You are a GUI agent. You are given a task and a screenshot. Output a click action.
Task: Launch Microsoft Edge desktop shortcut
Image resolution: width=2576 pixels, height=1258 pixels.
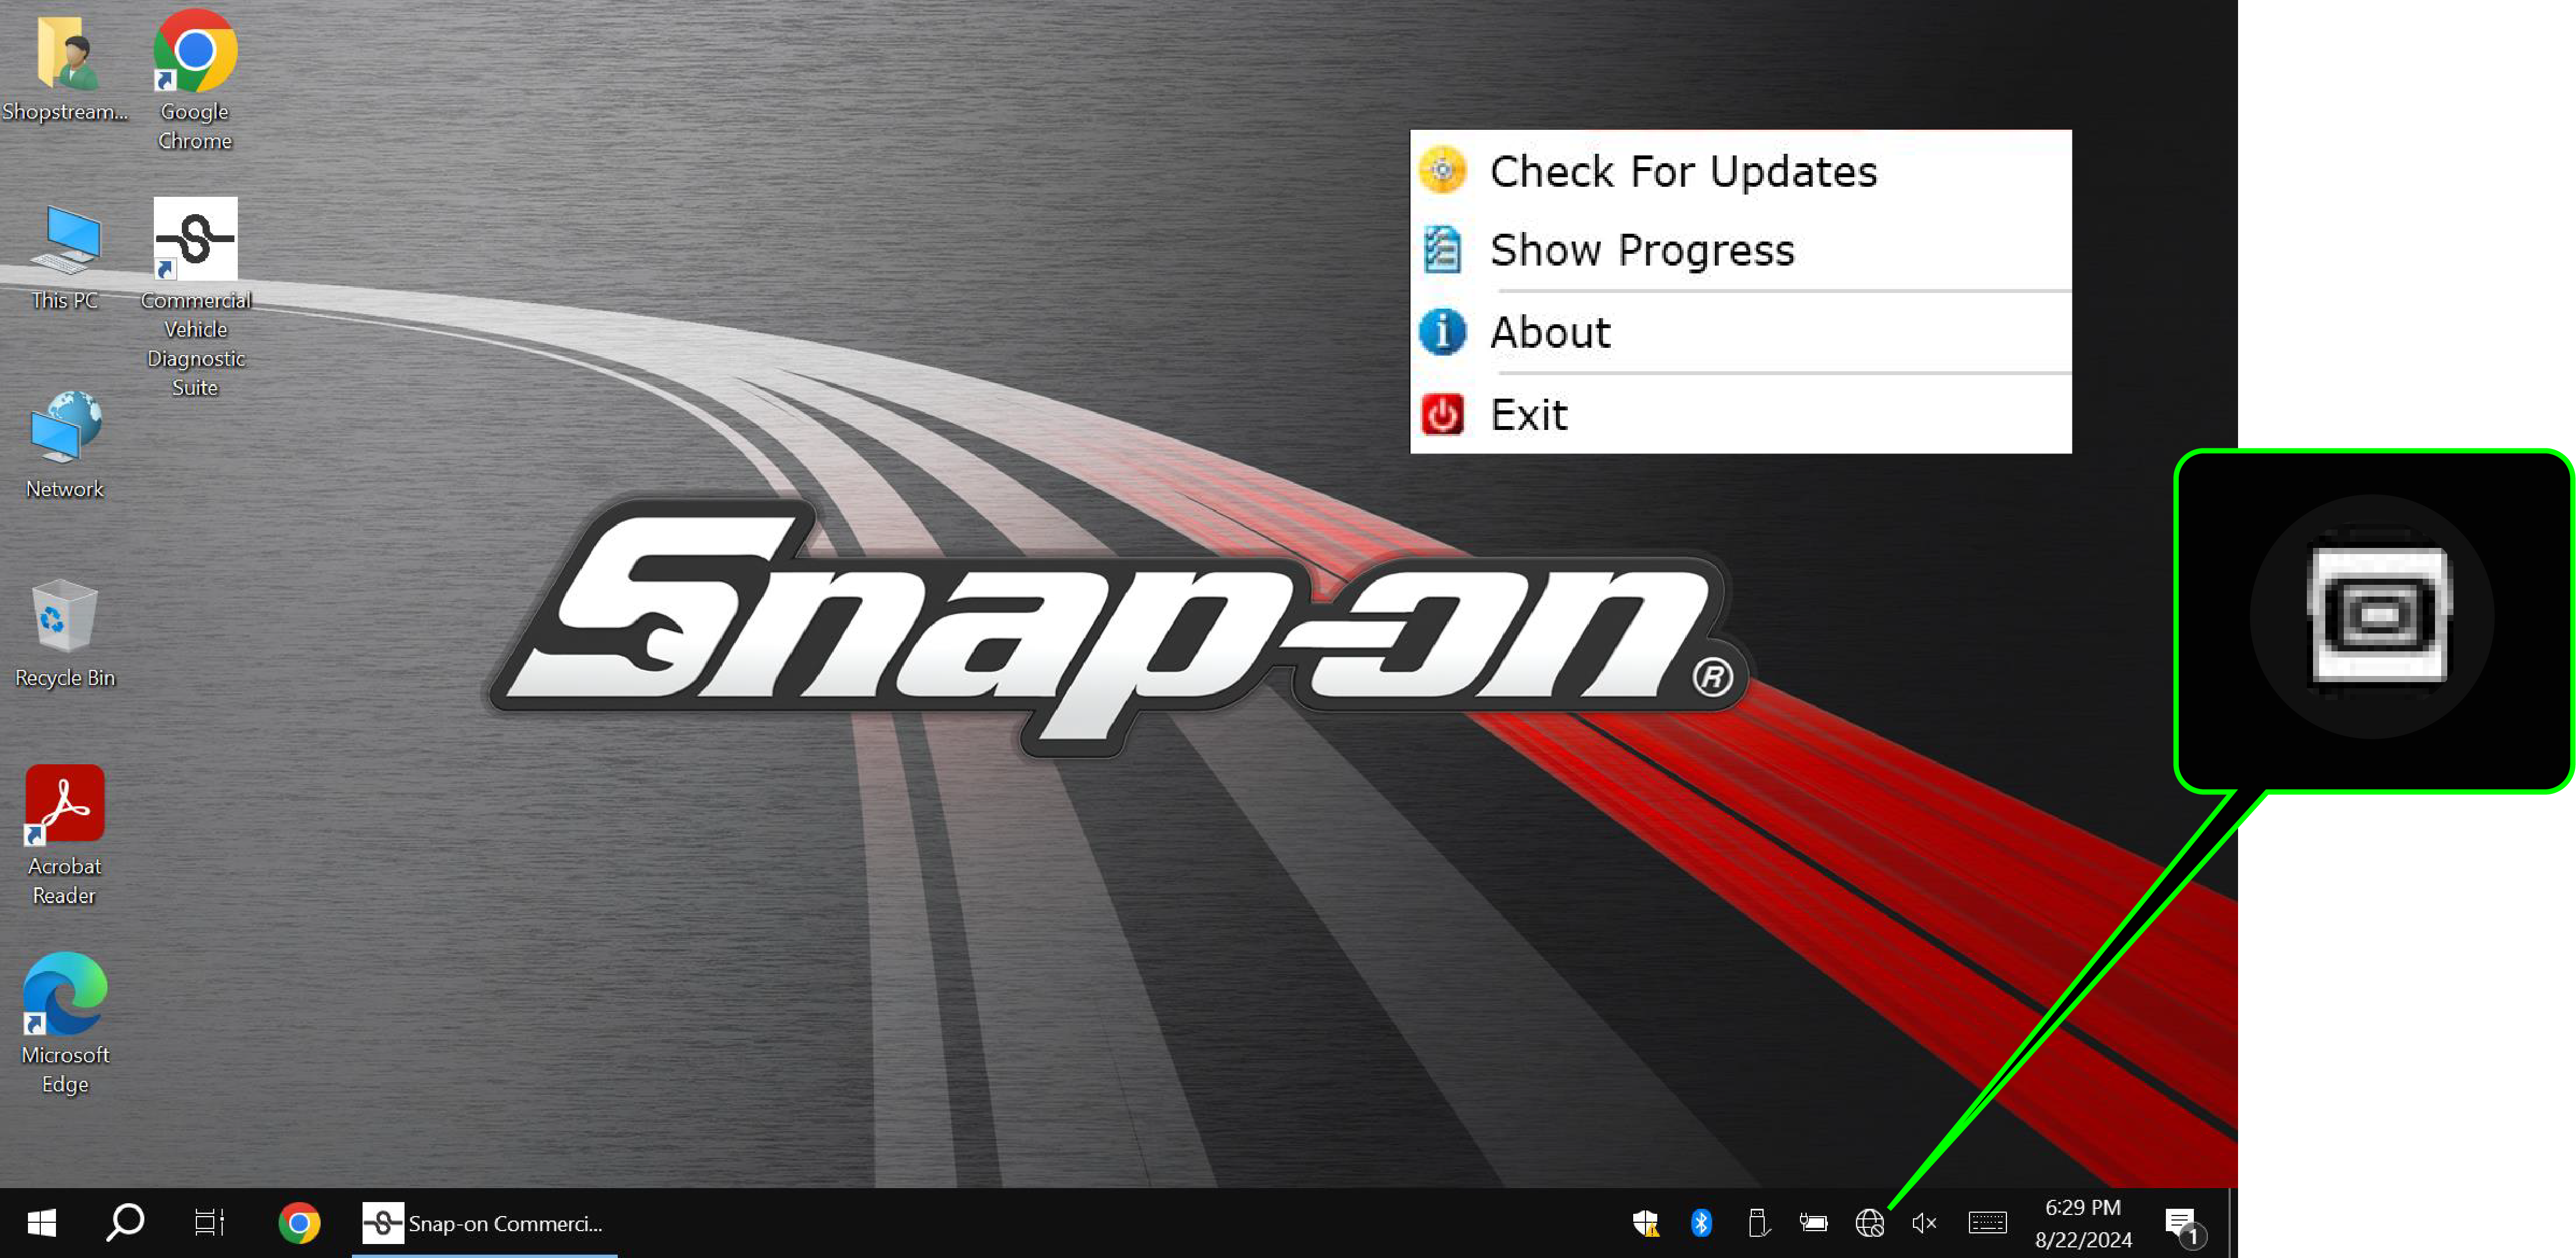point(64,994)
